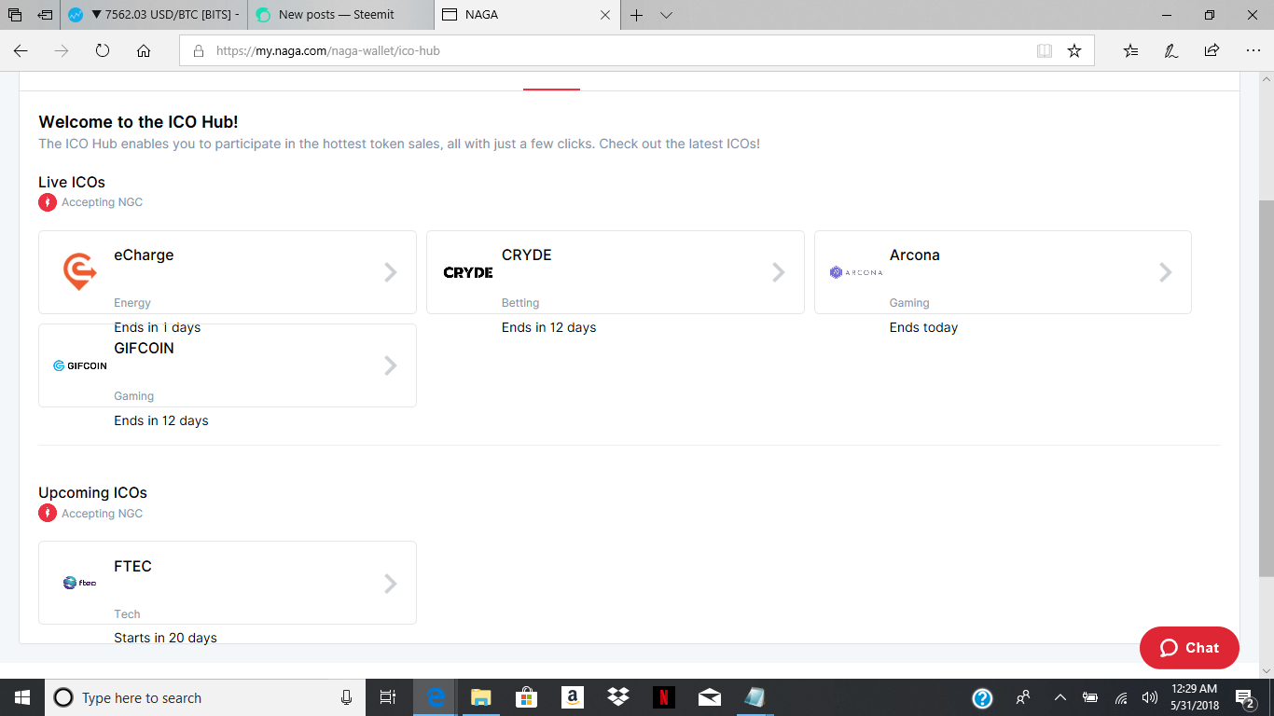
Task: Open the add notes pen icon
Action: (x=1170, y=51)
